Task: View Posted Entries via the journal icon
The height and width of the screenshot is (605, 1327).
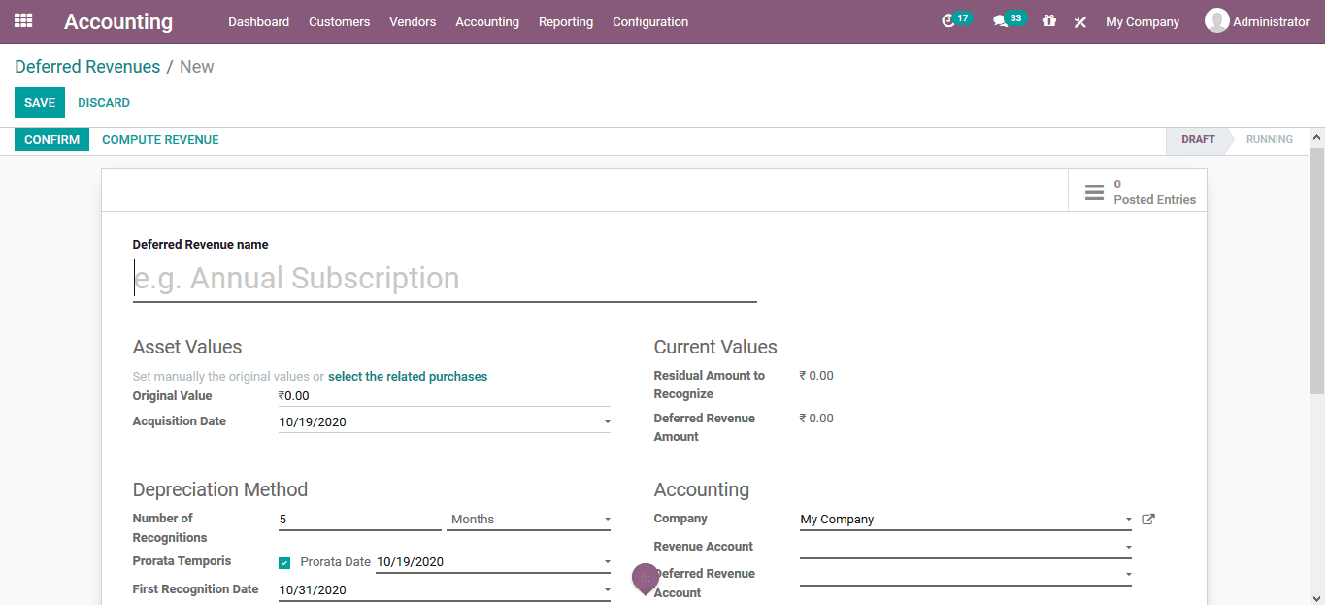Action: click(x=1094, y=190)
